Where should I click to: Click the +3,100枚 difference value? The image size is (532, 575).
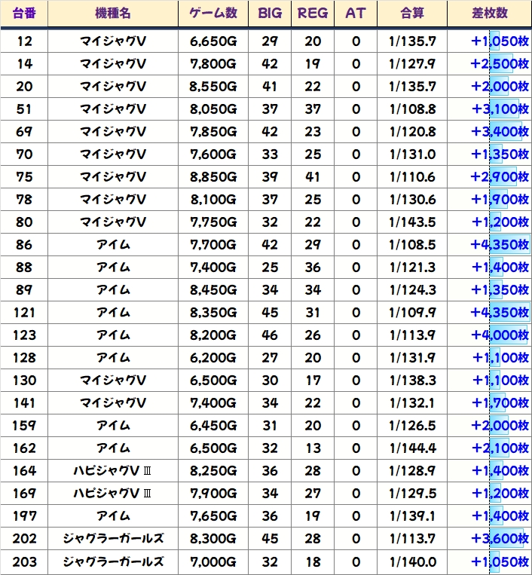pos(500,109)
